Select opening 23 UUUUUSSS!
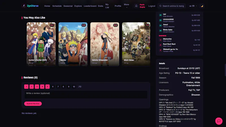Viewport: 226px width, 127px height. tap(179, 20)
